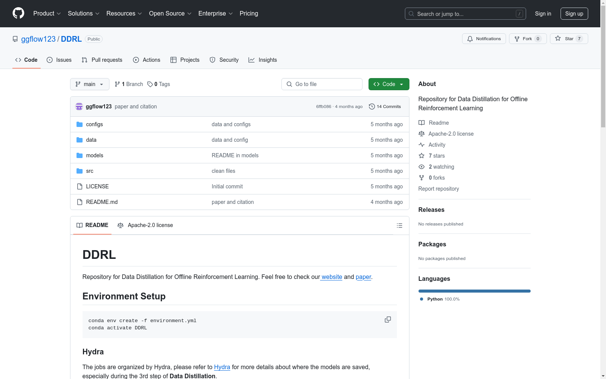
Task: Click the repository icon beside ggflow123
Action: pyautogui.click(x=15, y=39)
